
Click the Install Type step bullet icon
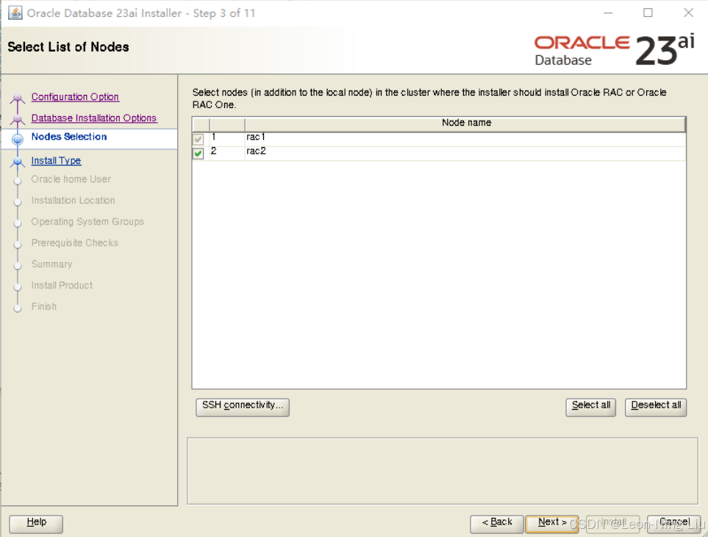click(18, 161)
